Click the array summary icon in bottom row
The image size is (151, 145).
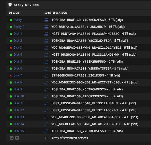(46, 139)
